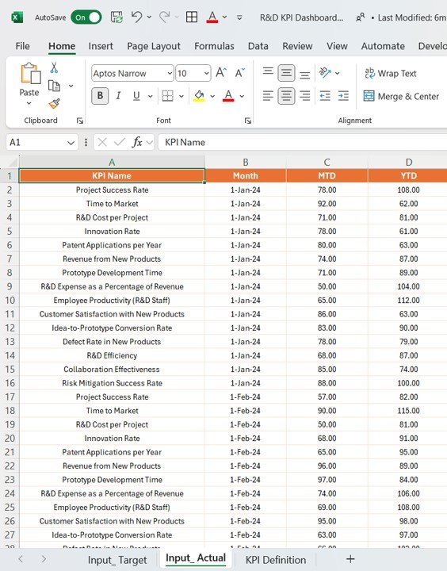Click the Paste clipboard icon
Screen dimensions: 447x571
tap(30, 74)
